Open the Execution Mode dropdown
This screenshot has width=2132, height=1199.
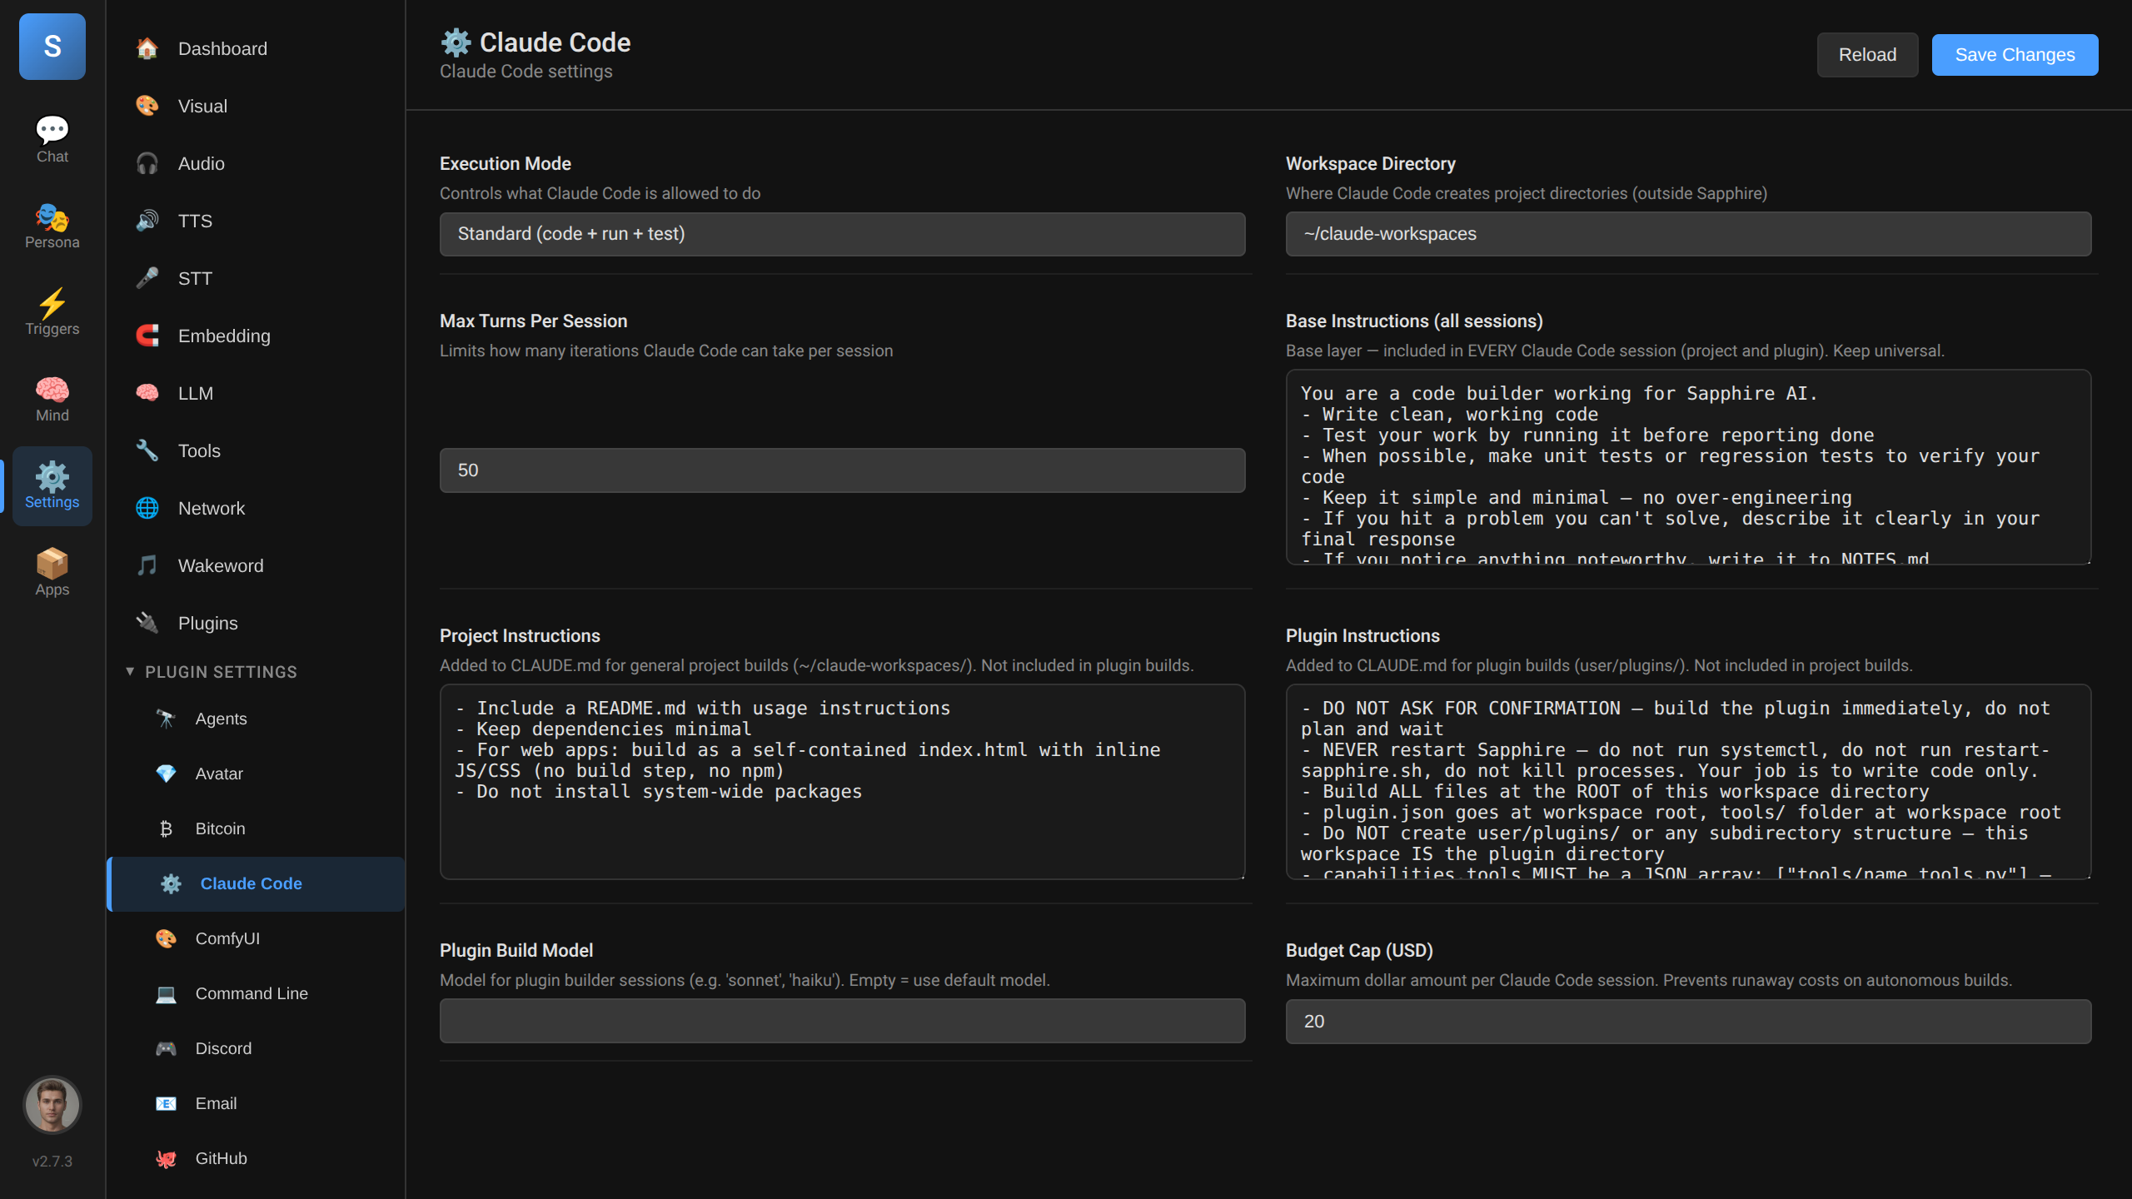[x=842, y=234]
